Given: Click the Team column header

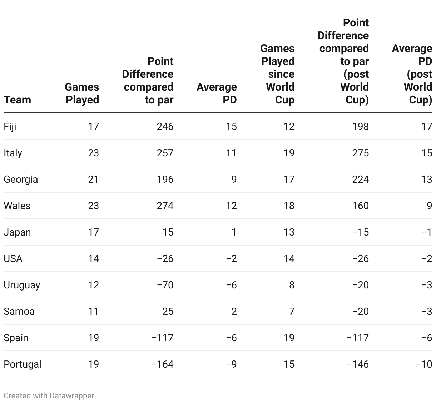Looking at the screenshot, I should point(17,100).
